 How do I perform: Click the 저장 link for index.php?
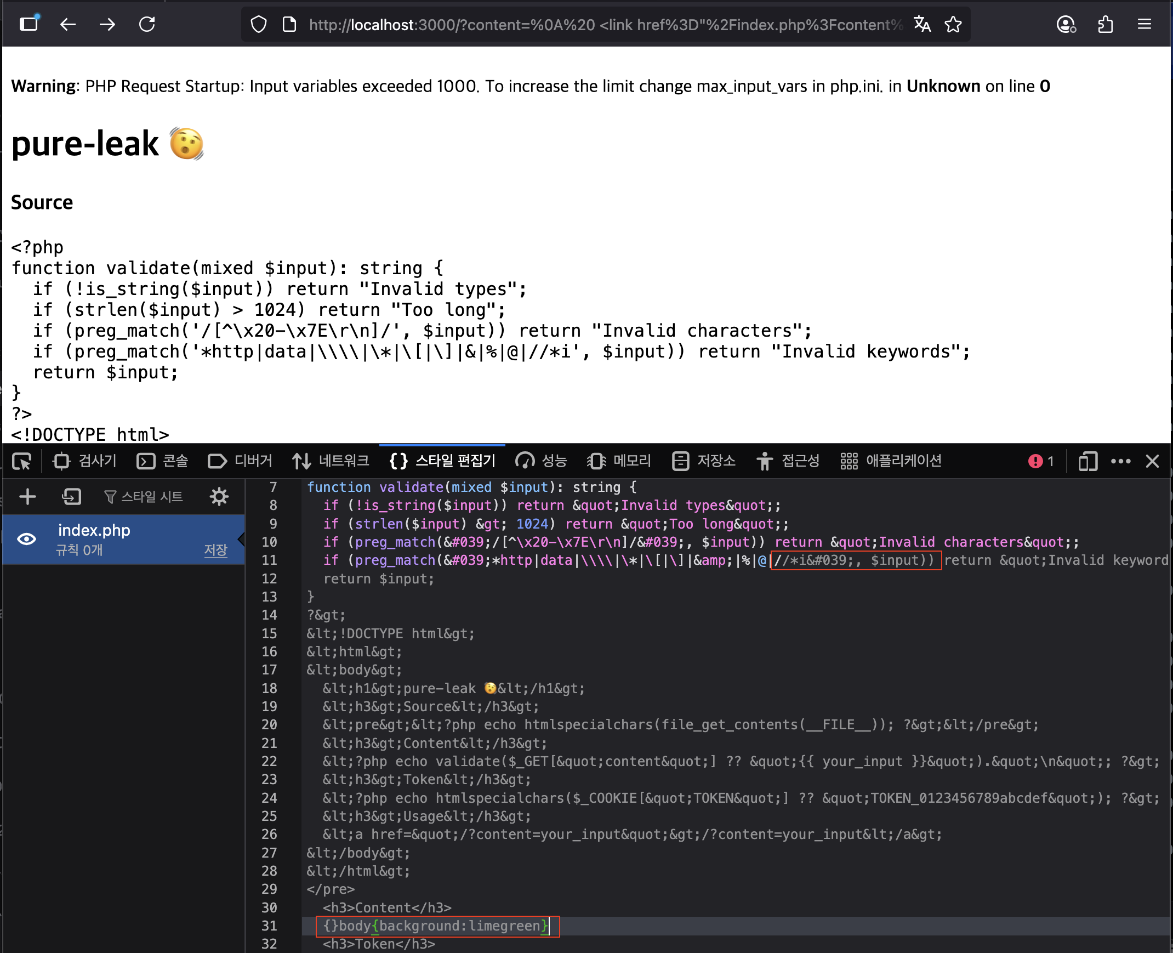[x=215, y=550]
